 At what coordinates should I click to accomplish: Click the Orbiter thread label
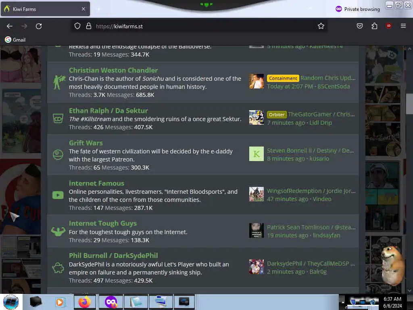pos(277,114)
